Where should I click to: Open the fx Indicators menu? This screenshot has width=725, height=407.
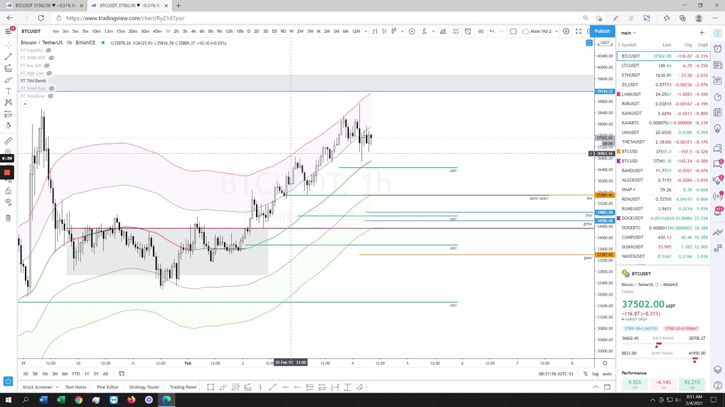[x=424, y=31]
